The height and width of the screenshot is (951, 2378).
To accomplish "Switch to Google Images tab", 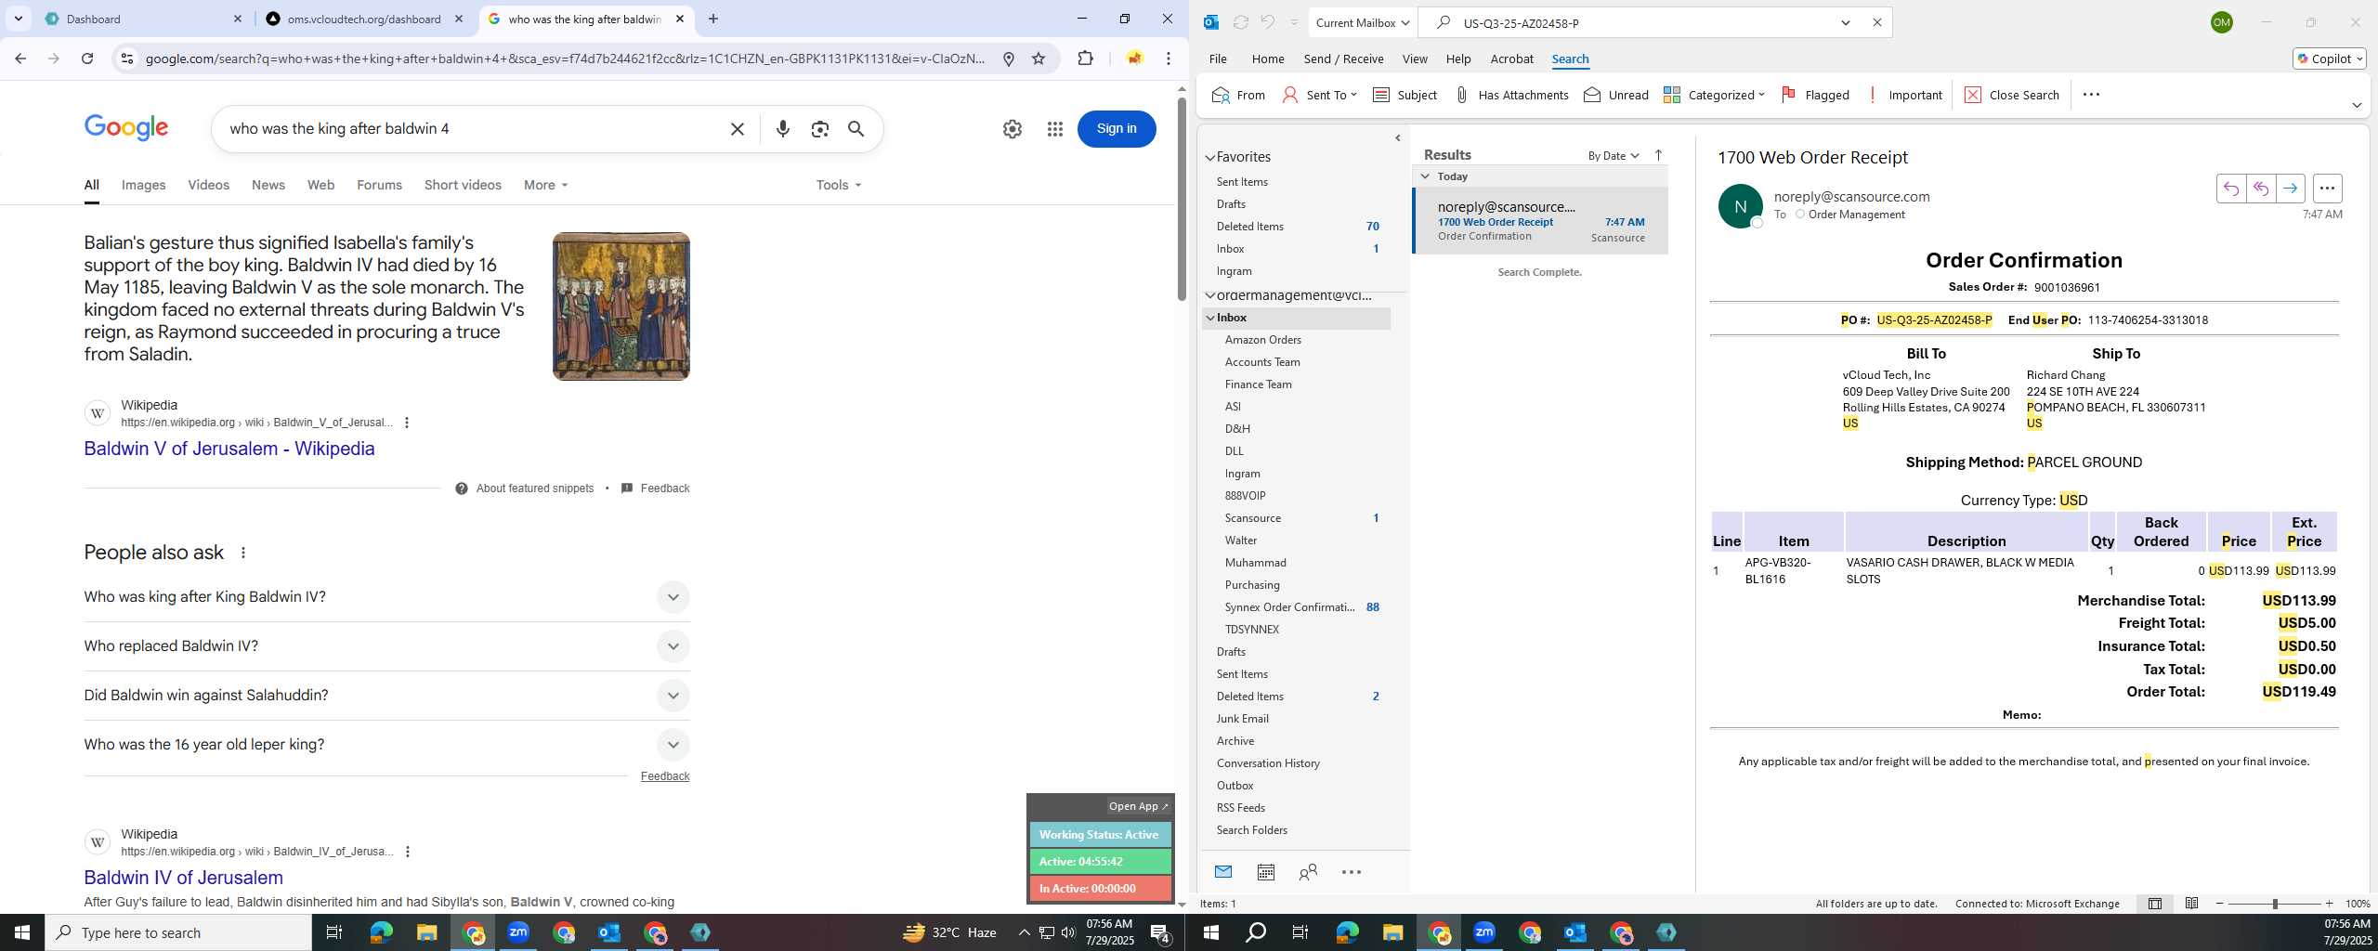I will [143, 185].
